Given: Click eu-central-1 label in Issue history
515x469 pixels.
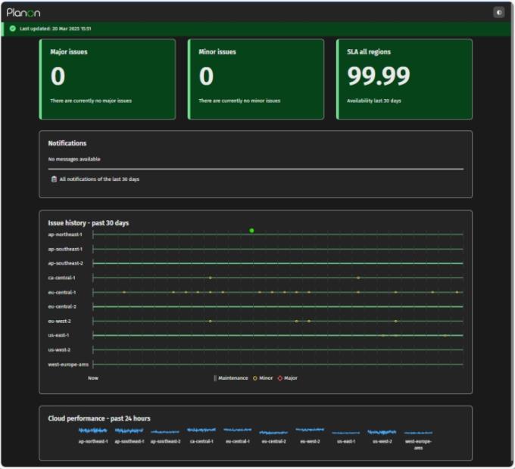Looking at the screenshot, I should [62, 292].
